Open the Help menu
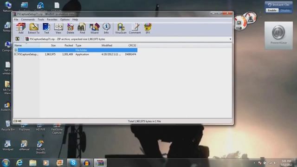 pyautogui.click(x=75, y=19)
